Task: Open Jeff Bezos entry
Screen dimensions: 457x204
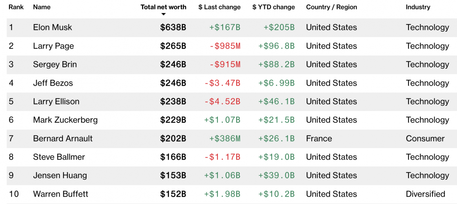Action: click(x=53, y=83)
